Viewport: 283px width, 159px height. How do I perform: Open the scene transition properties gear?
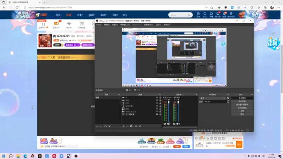tap(227, 98)
